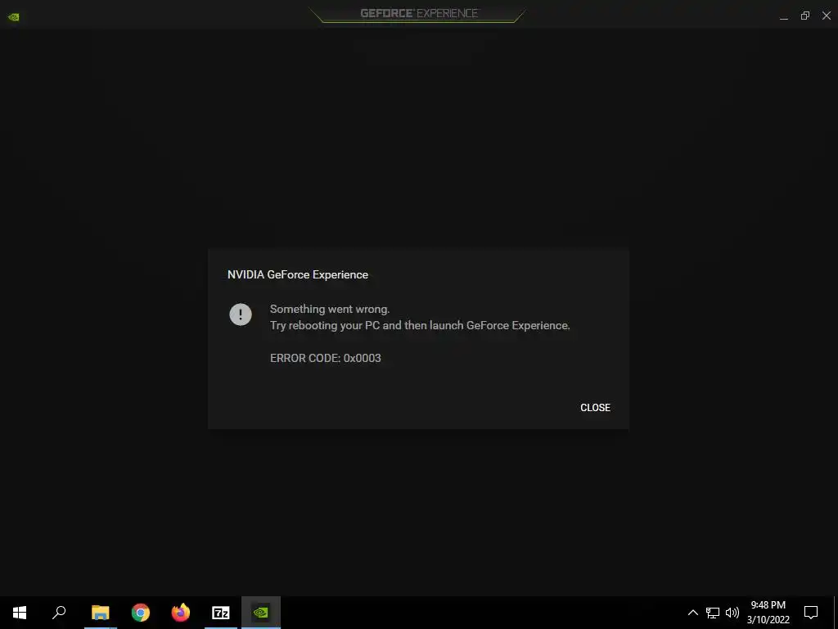Click 'ERROR CODE: 0x0003' text

[x=326, y=359]
